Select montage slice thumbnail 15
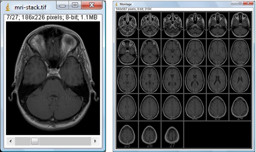The image size is (256, 152). pyautogui.click(x=173, y=80)
